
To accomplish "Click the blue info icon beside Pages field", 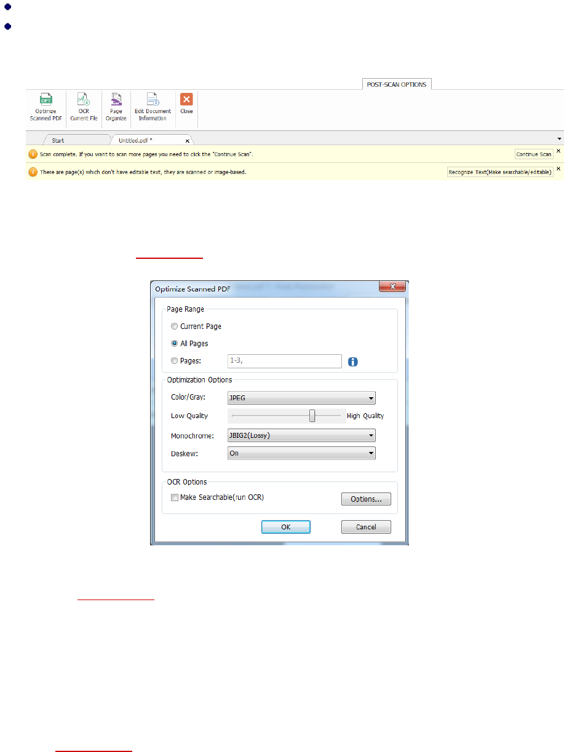I will tap(353, 362).
